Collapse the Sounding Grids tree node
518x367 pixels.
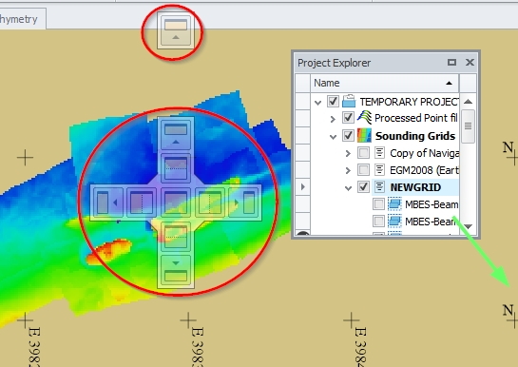(333, 136)
